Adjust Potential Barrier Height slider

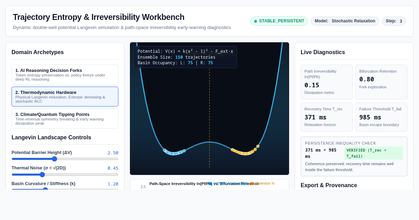pos(65,159)
